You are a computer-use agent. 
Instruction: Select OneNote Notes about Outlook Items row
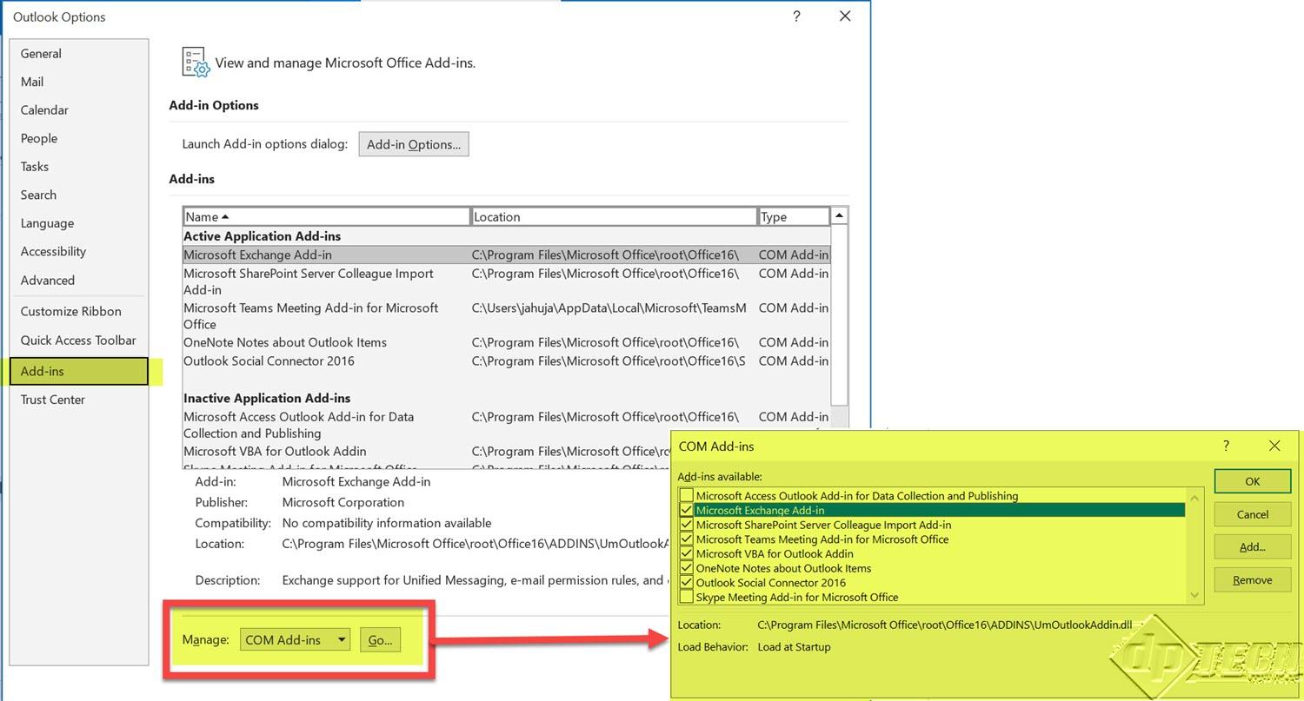tap(506, 342)
